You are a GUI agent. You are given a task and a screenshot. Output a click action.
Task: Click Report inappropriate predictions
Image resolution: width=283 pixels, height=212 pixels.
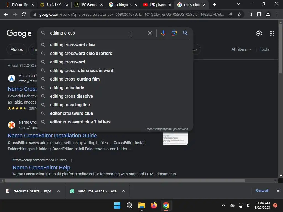click(167, 129)
